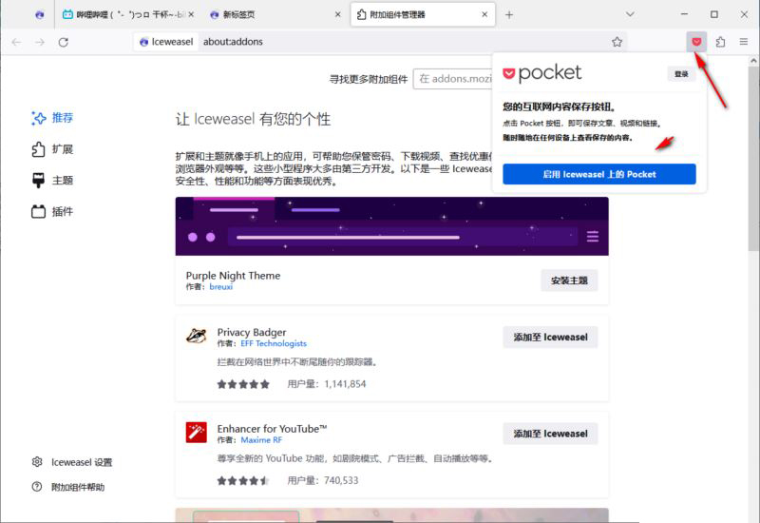This screenshot has width=760, height=523.
Task: Click the 扩展 puzzle piece sidebar icon
Action: (38, 149)
